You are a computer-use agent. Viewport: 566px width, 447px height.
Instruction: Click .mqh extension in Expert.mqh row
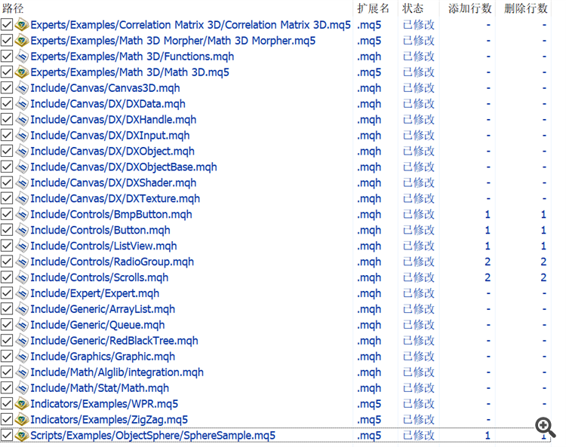[369, 293]
